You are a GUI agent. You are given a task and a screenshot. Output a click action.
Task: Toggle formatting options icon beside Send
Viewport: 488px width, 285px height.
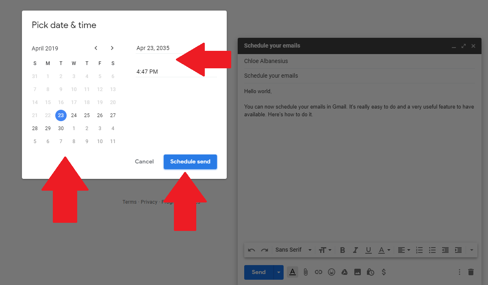pos(292,272)
